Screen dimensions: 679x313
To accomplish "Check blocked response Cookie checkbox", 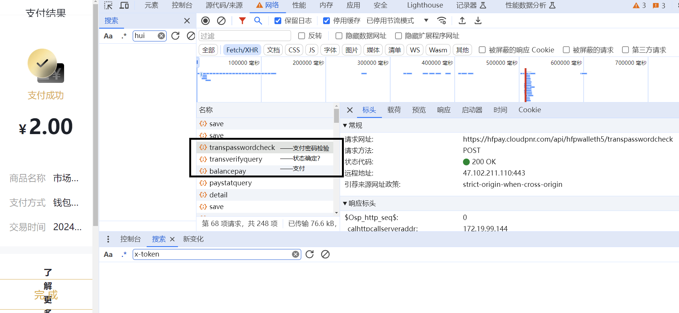I will [x=482, y=50].
